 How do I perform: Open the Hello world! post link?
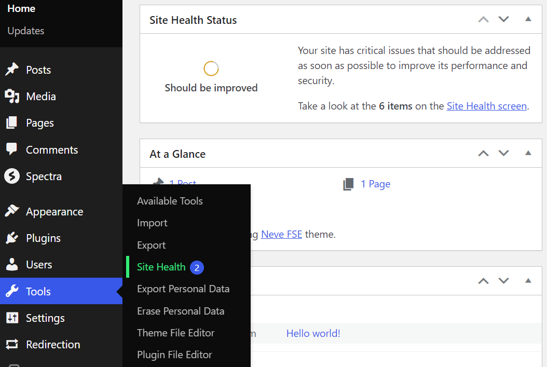[x=313, y=333]
